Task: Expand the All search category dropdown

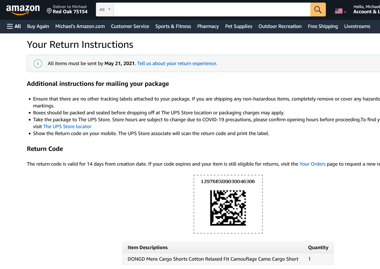Action: [x=105, y=10]
